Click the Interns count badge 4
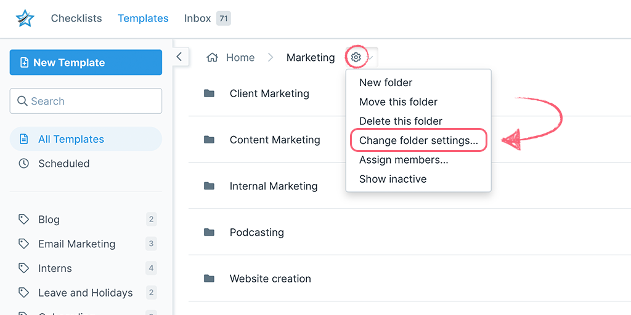The height and width of the screenshot is (315, 631). pos(152,268)
